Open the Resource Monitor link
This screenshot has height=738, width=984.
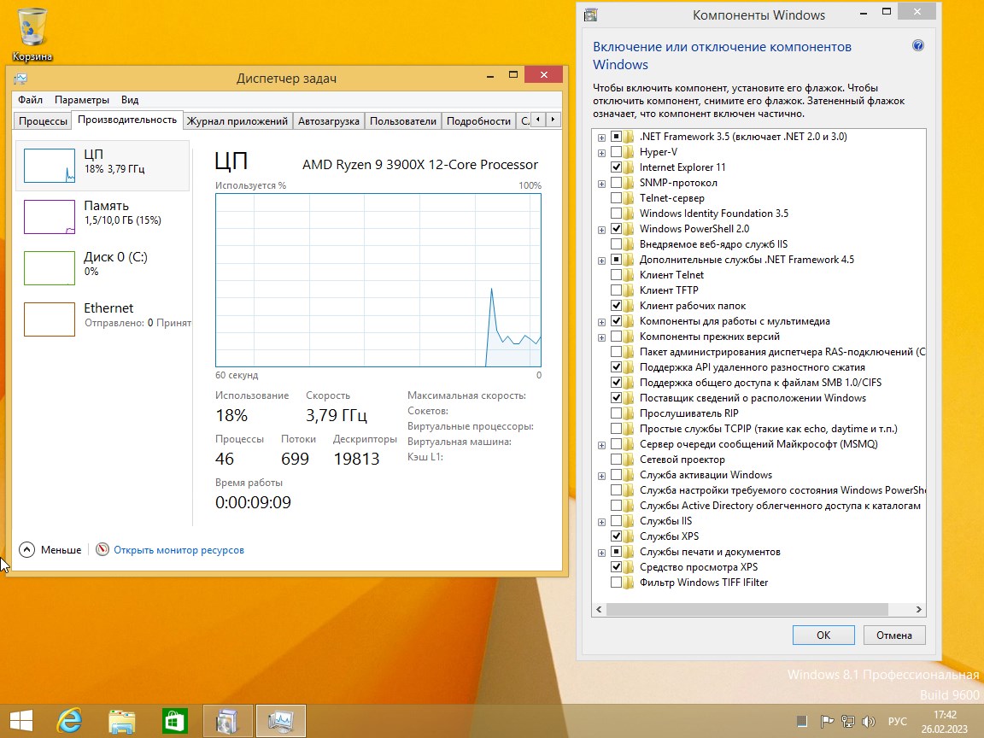pyautogui.click(x=179, y=550)
